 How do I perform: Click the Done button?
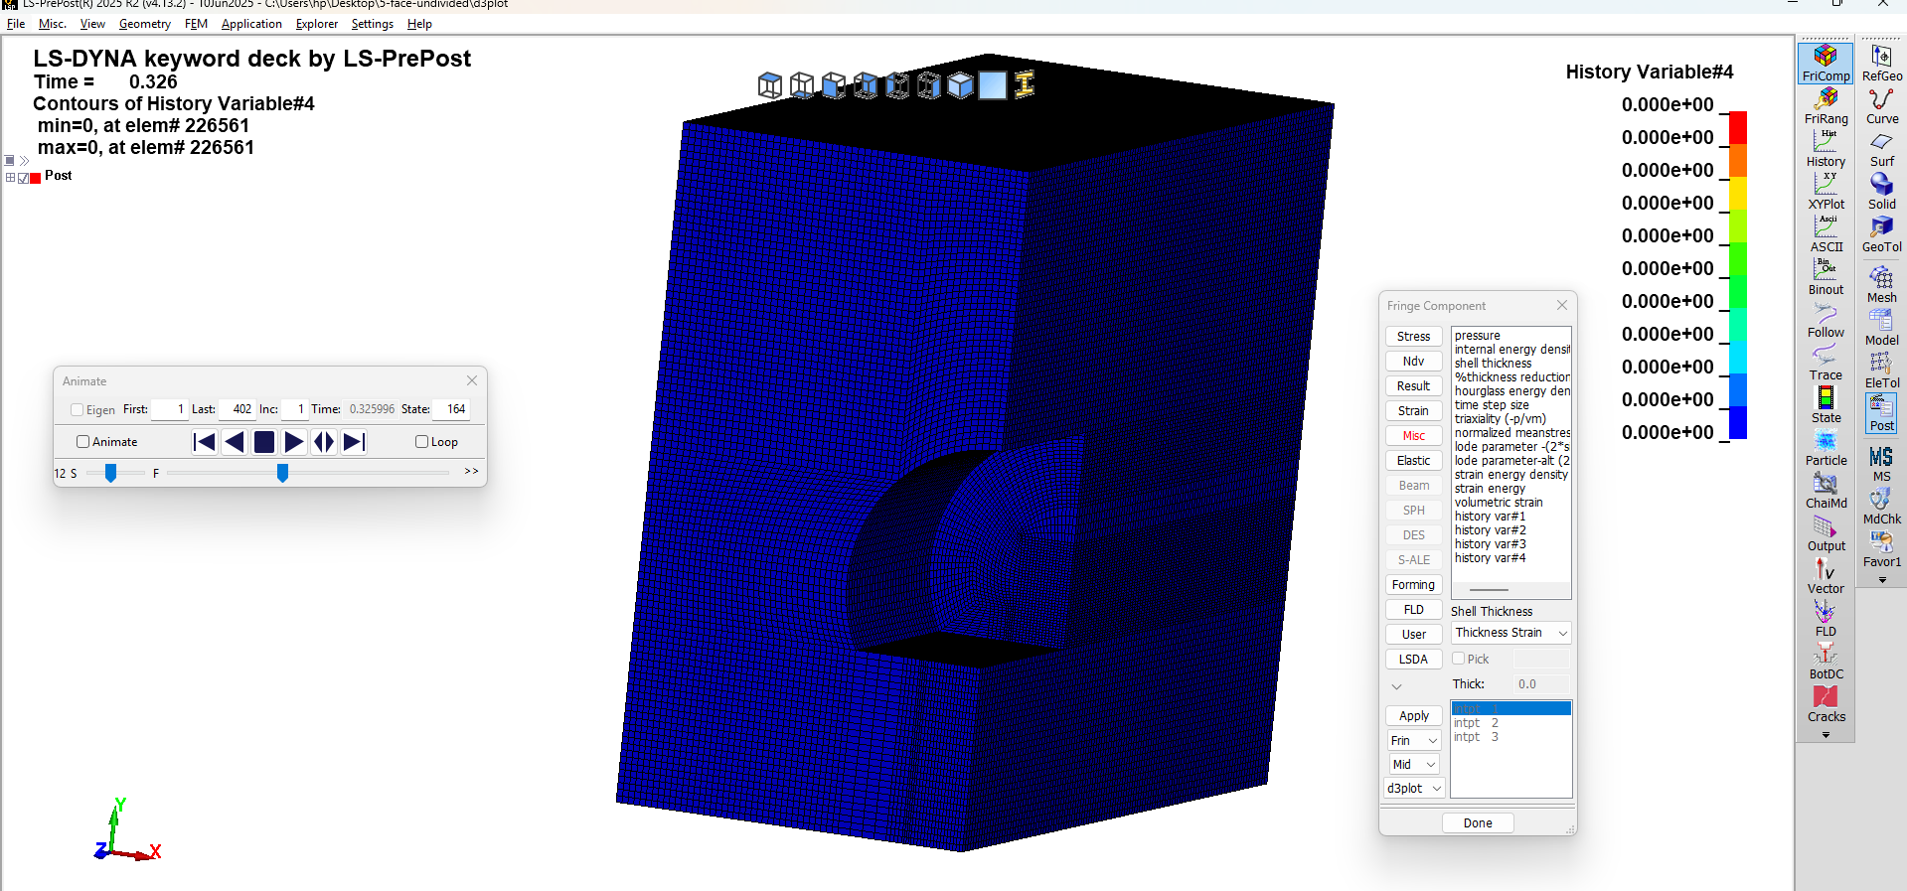click(x=1478, y=823)
